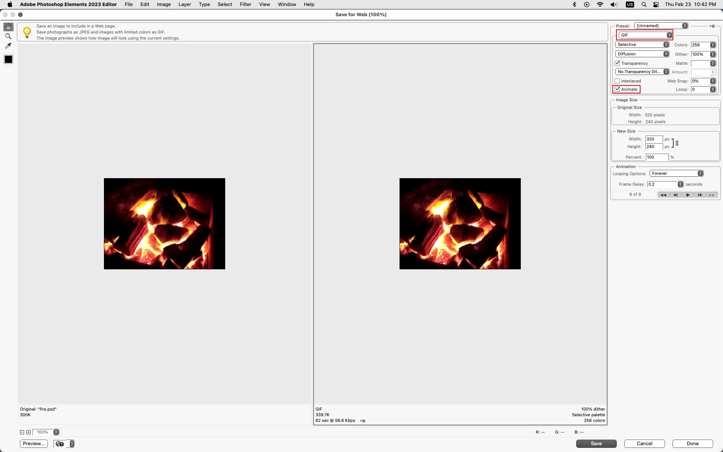Click the black eyedropper color swatch

click(8, 60)
